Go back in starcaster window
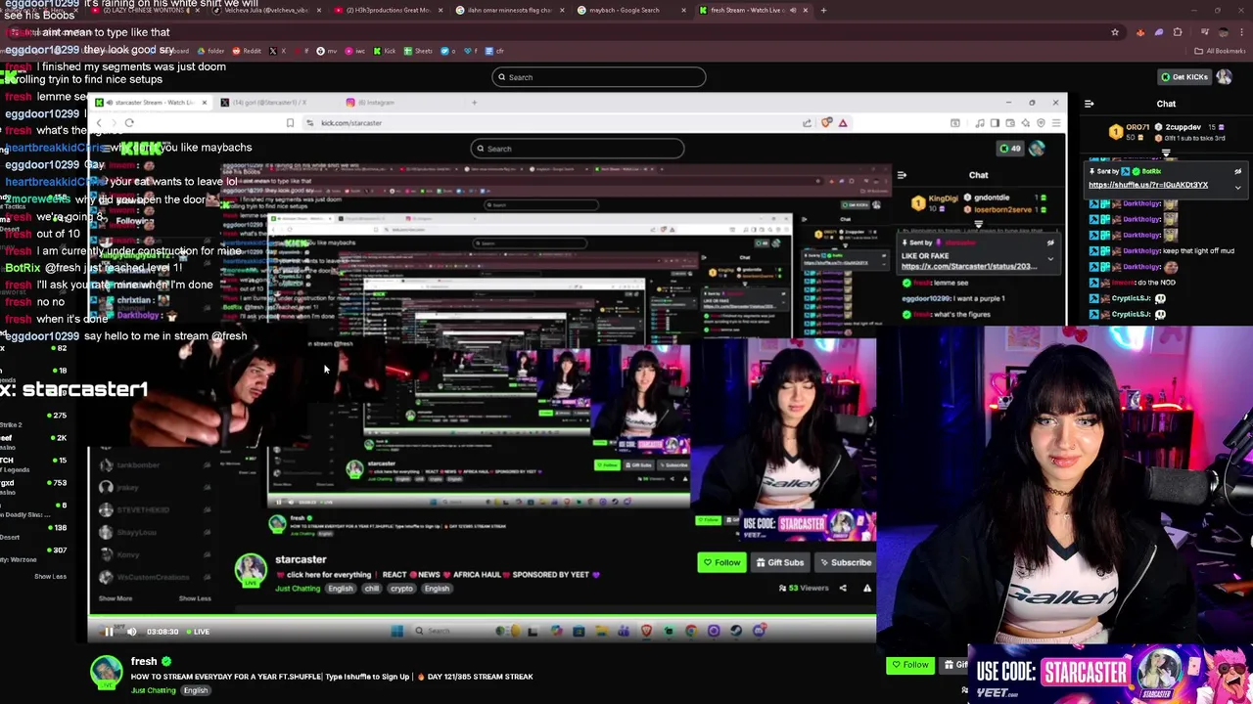The image size is (1253, 704). coord(99,123)
